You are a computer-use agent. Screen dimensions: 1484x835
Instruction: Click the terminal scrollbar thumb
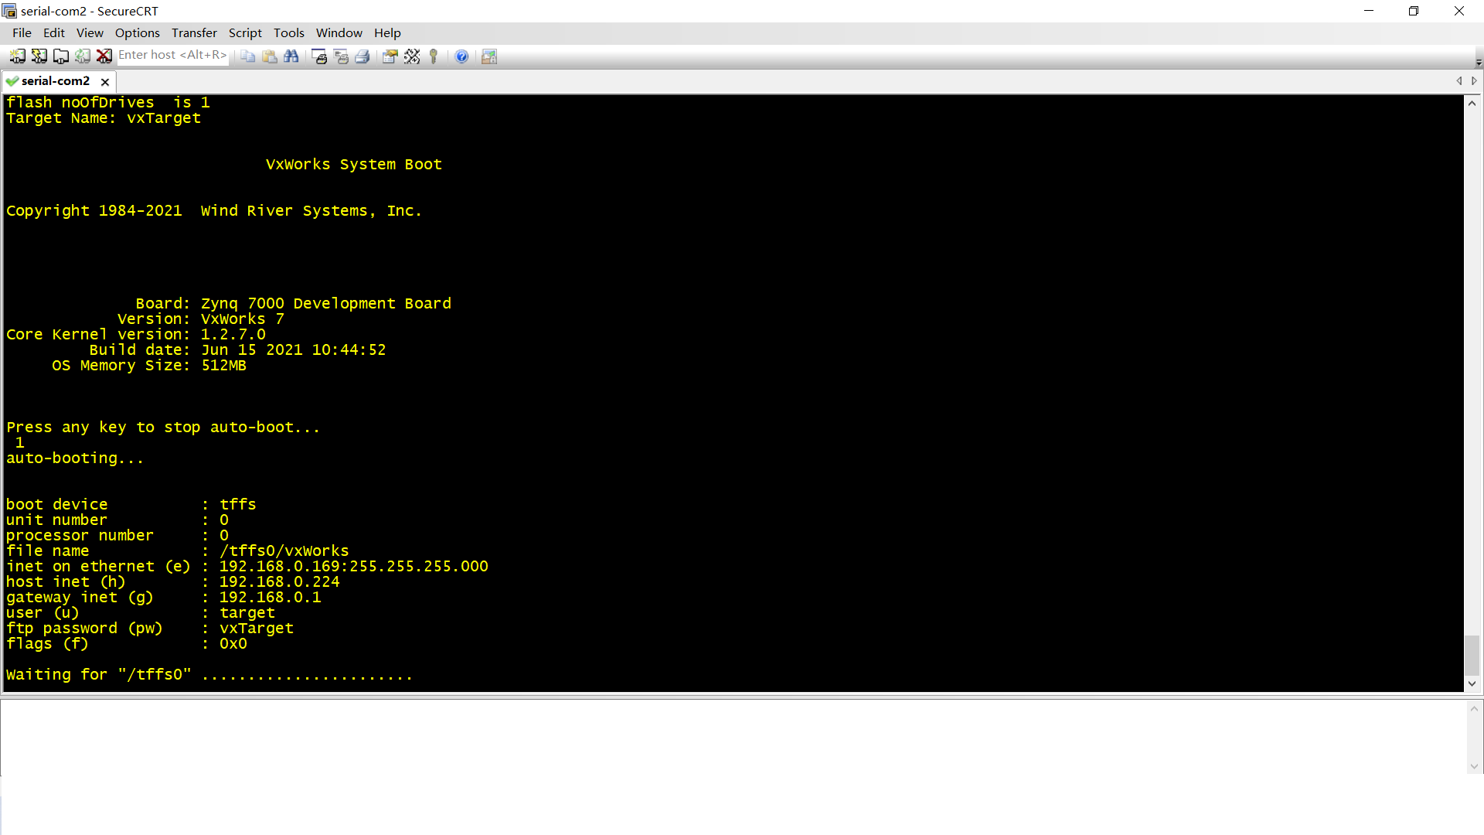[1472, 655]
